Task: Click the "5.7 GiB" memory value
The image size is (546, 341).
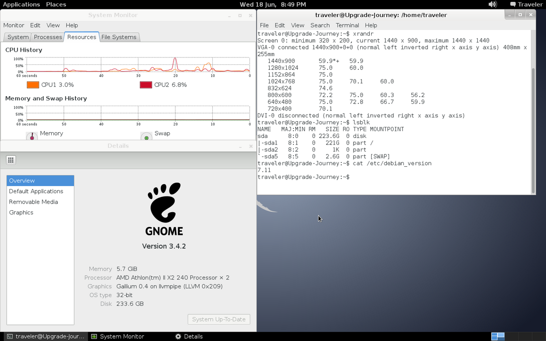Action: pos(127,269)
